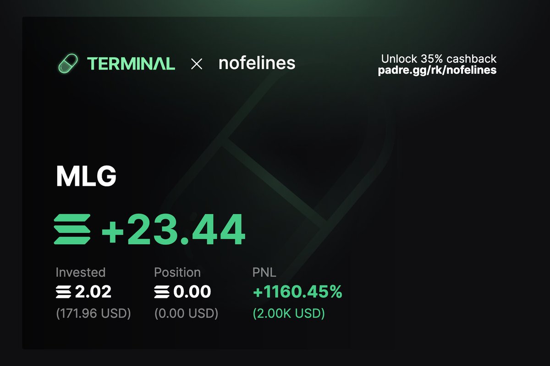Click the 0.00 position amount
Image resolution: width=550 pixels, height=366 pixels.
coord(192,292)
